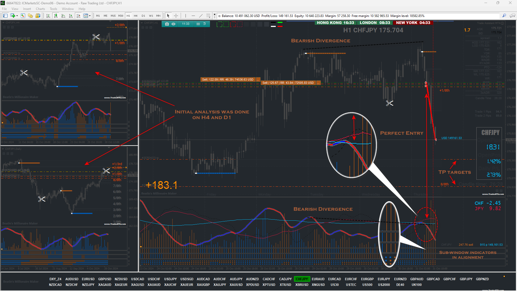Click the search magnifier icon
517x291 pixels.
504,16
